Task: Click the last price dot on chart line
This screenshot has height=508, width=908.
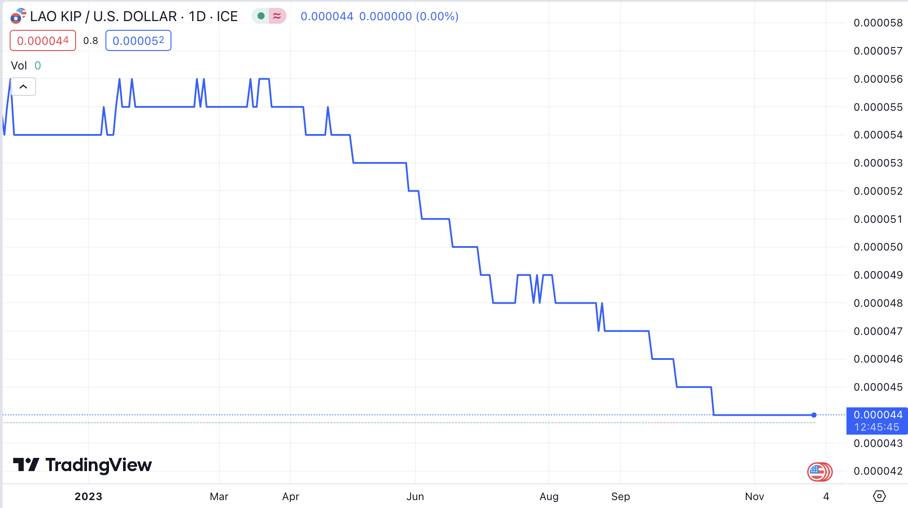Action: 814,415
